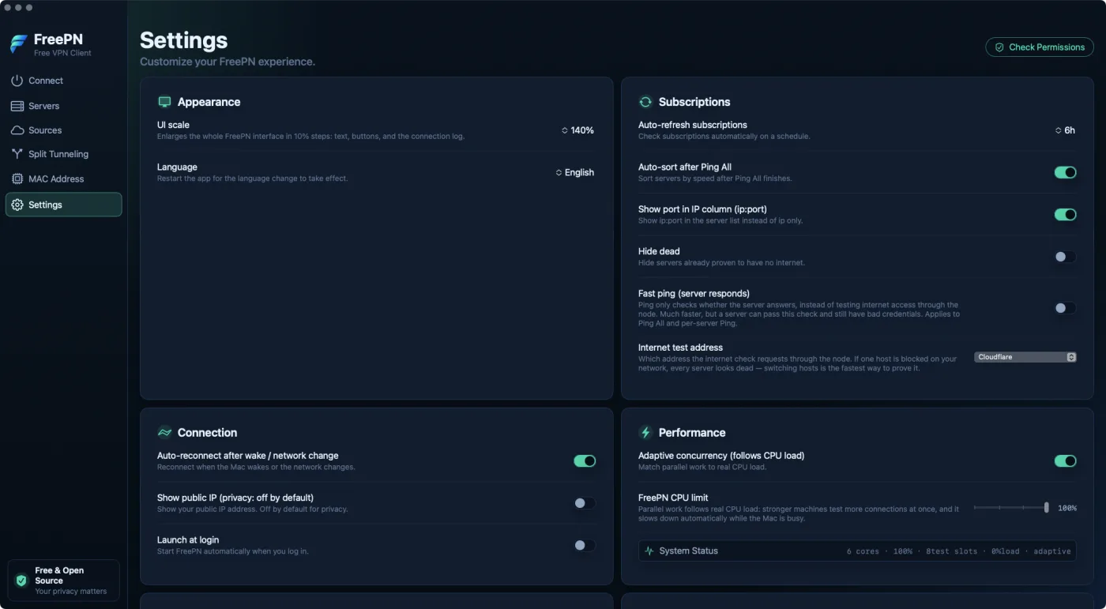Open the Sources page
Screen dimensions: 1106x609
click(64, 130)
